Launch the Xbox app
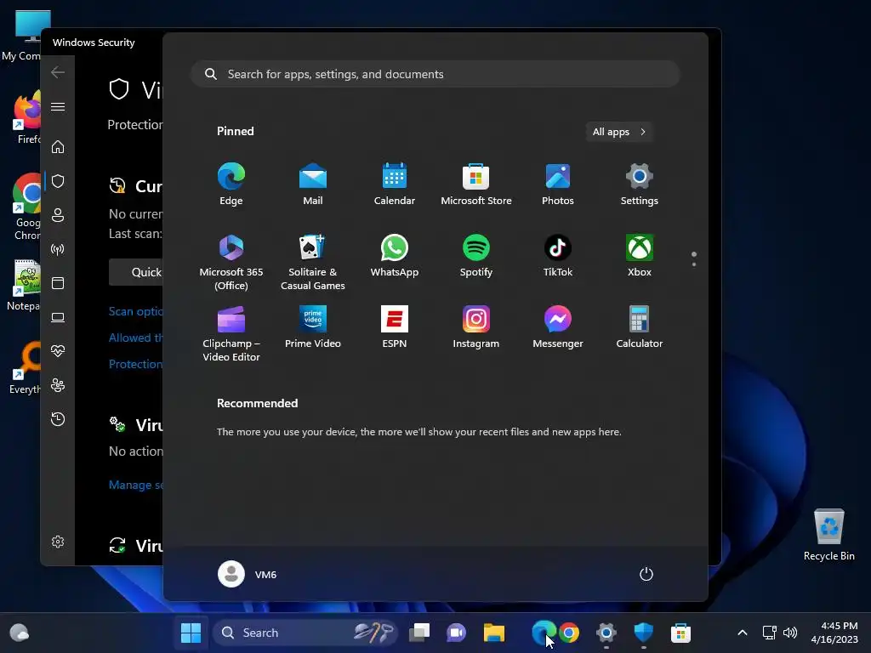Image resolution: width=871 pixels, height=653 pixels. click(x=640, y=256)
